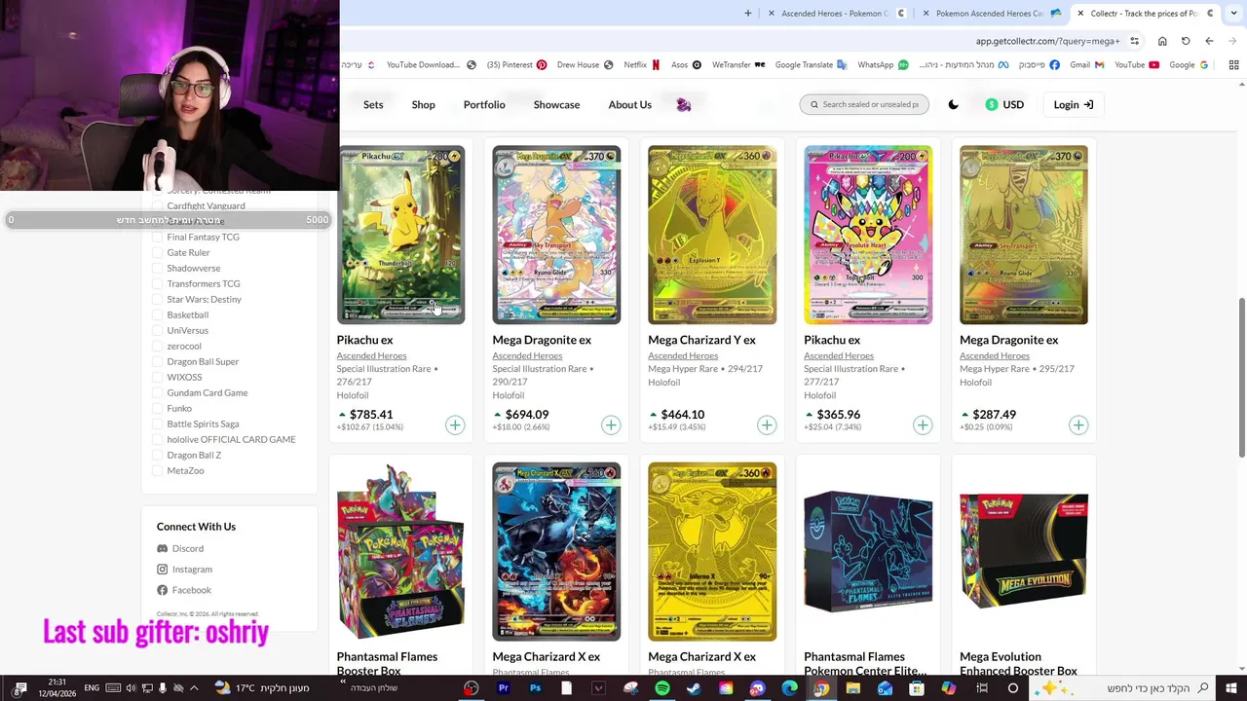Open Pinterest bookmark
Image resolution: width=1247 pixels, height=701 pixels.
click(517, 65)
